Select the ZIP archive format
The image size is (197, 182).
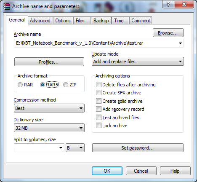tap(66, 85)
